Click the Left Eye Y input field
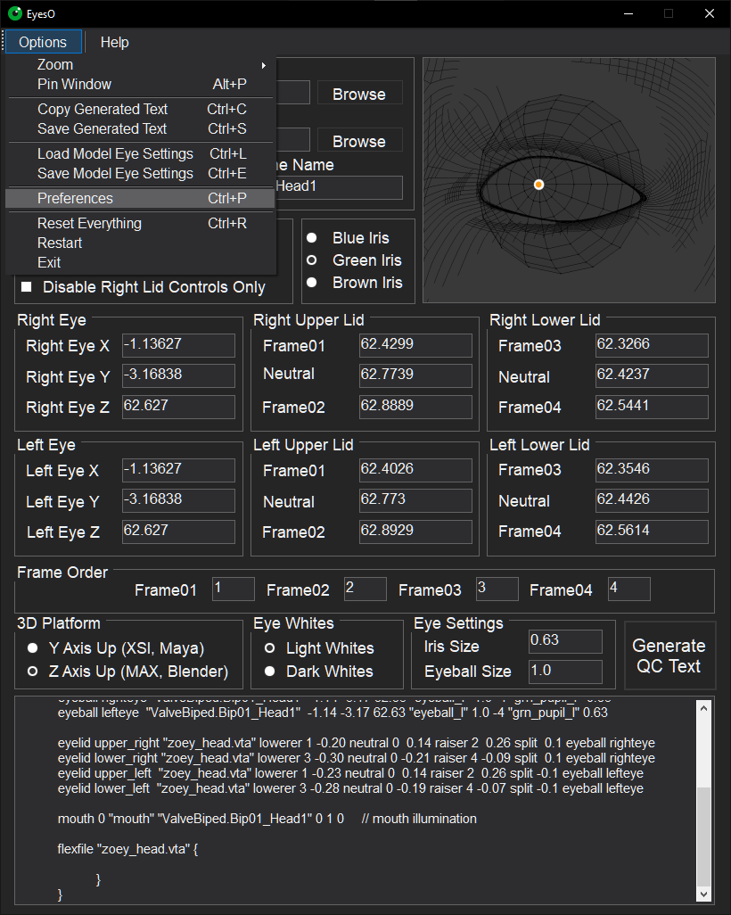731x915 pixels. [178, 500]
